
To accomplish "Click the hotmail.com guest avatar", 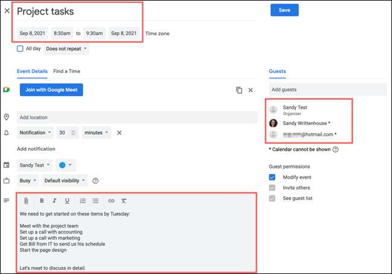I will [x=273, y=135].
